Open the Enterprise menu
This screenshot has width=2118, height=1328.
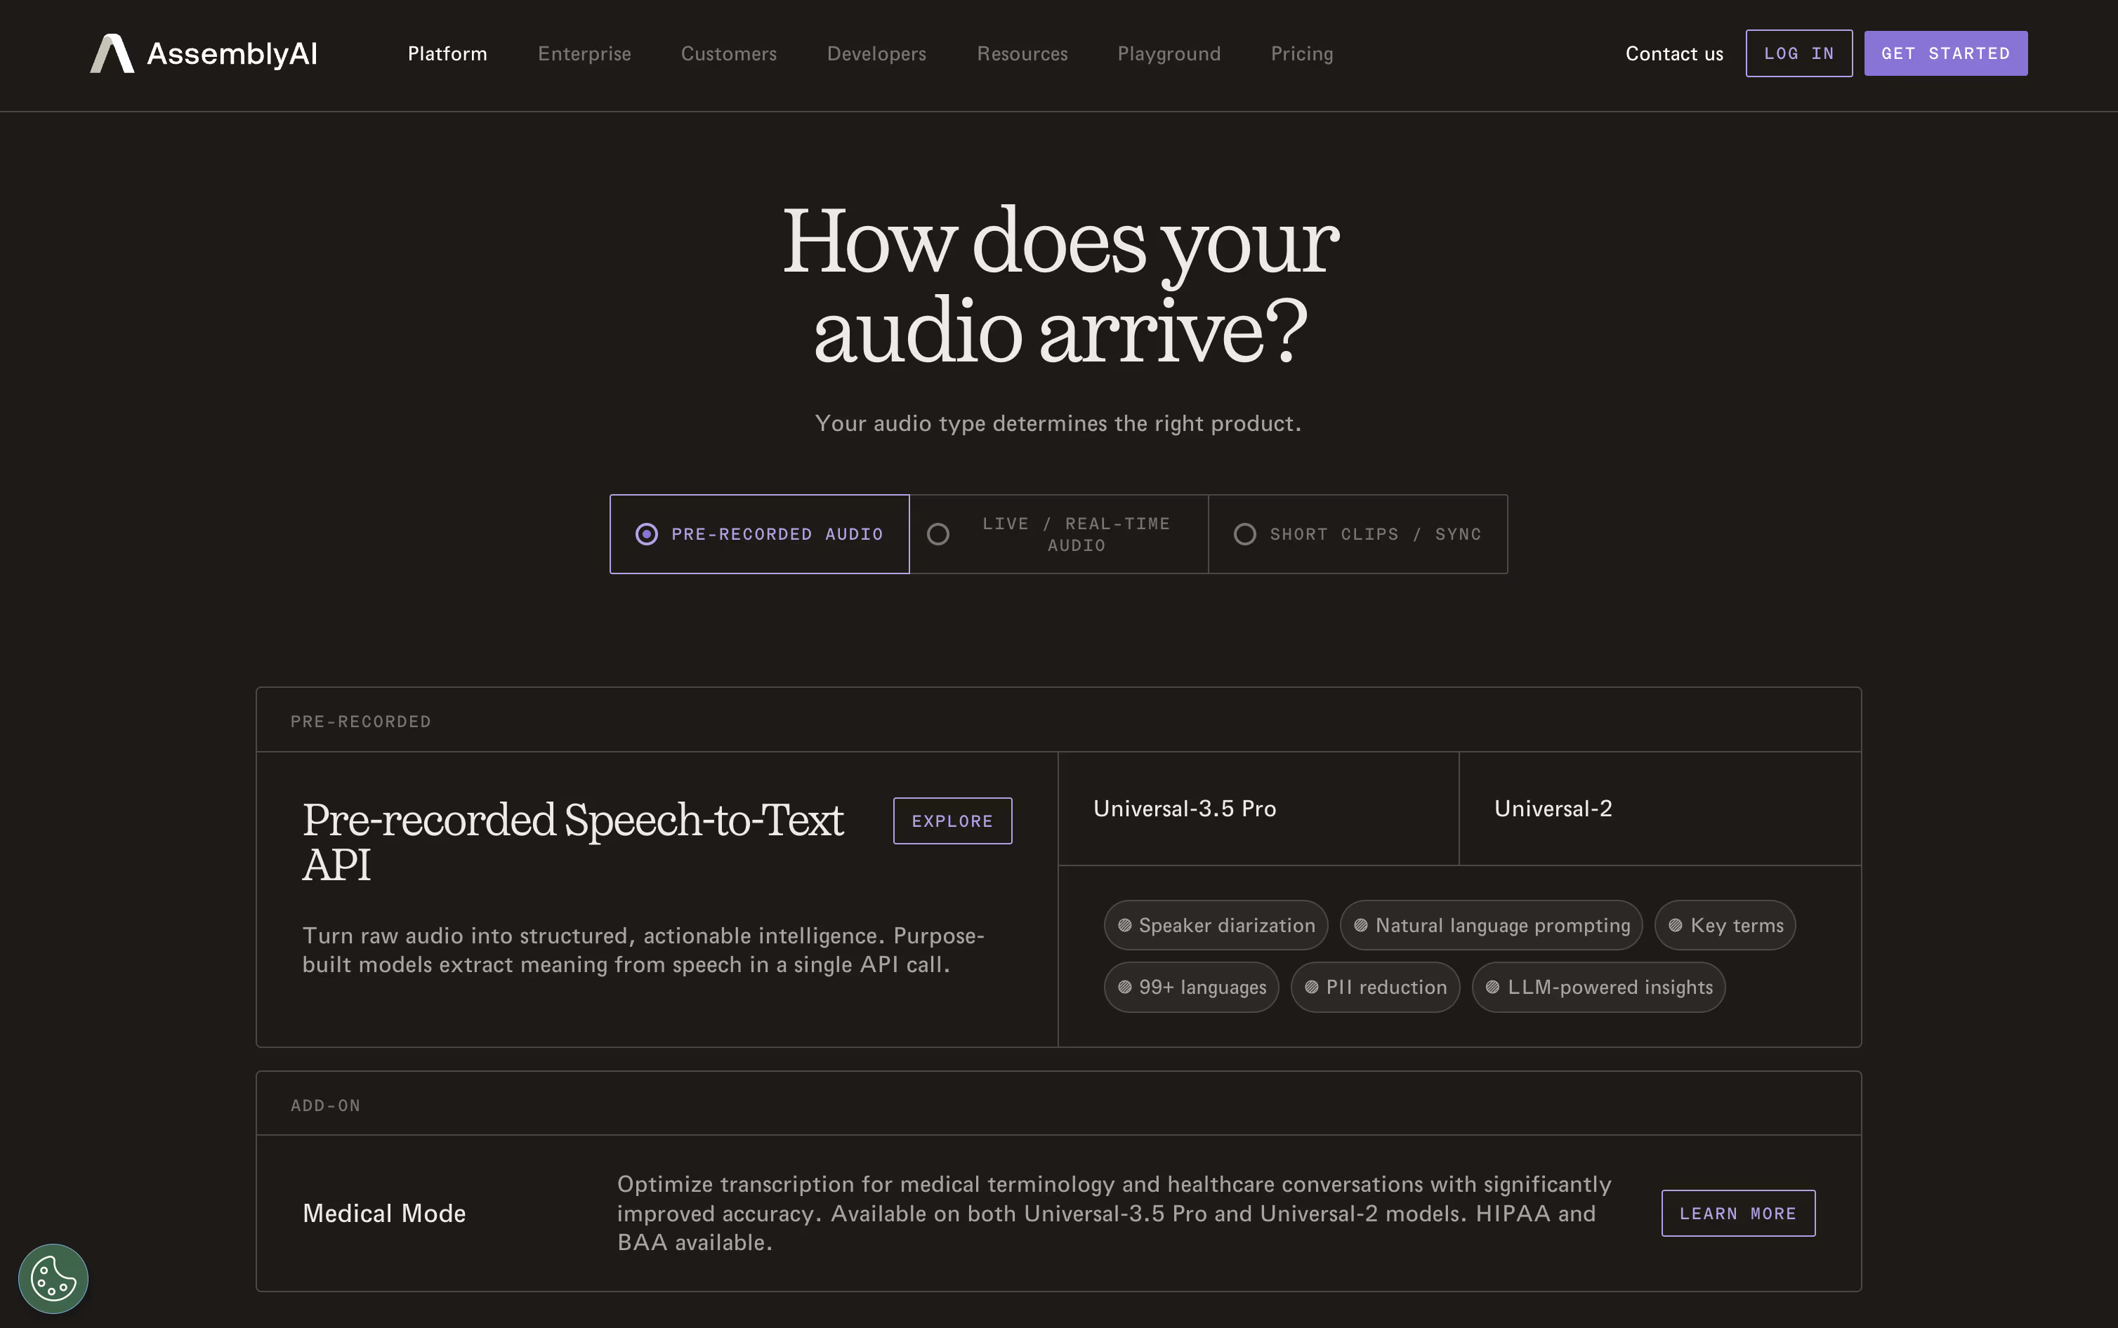[x=584, y=53]
